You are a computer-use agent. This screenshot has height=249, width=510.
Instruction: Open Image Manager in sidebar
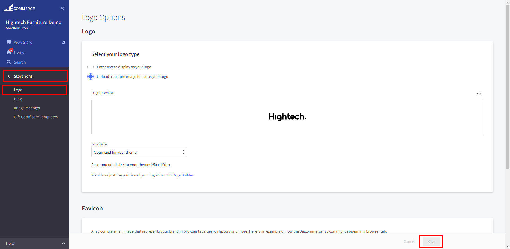(27, 108)
